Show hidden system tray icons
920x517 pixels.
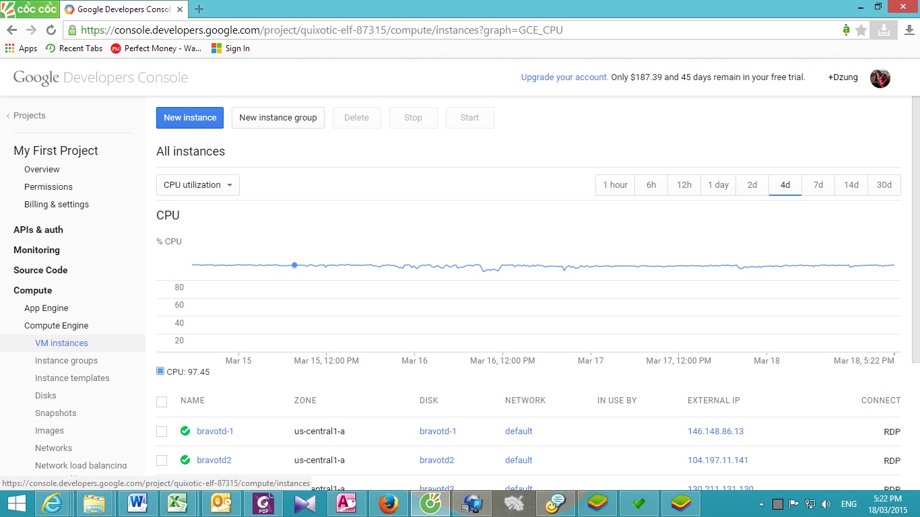click(x=762, y=504)
